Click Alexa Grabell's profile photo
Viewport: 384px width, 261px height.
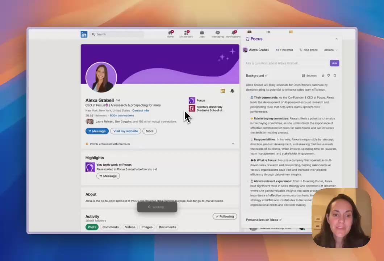click(x=101, y=77)
